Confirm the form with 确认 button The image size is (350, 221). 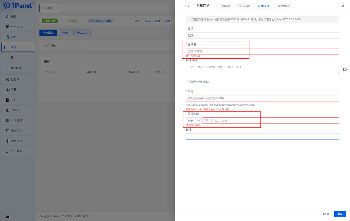(x=340, y=214)
